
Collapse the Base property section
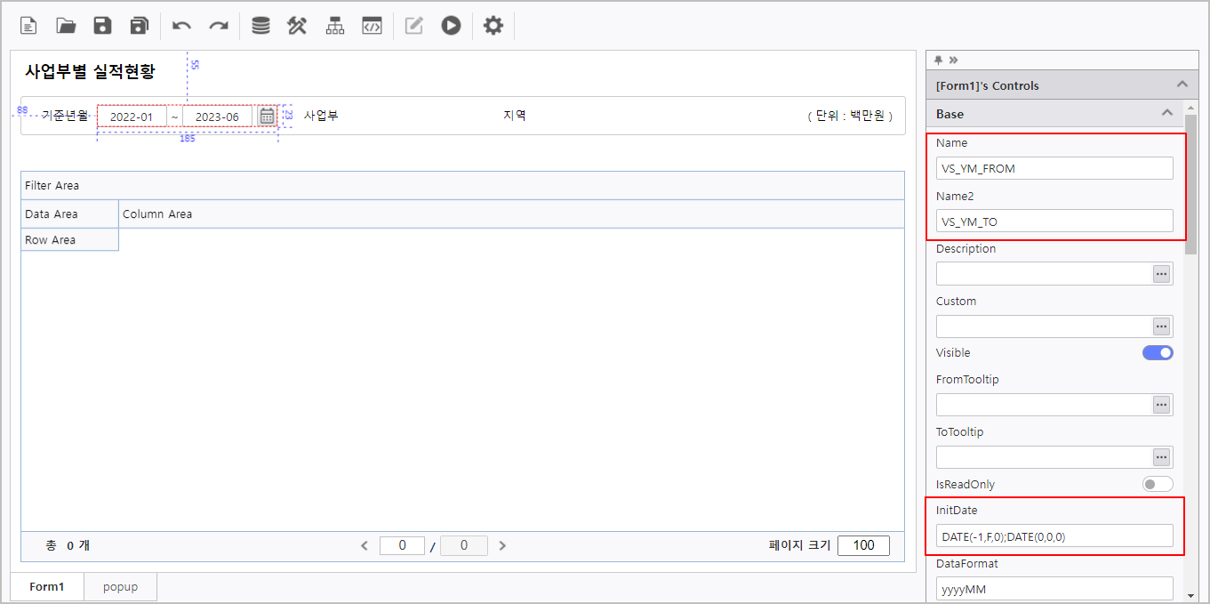click(1166, 113)
